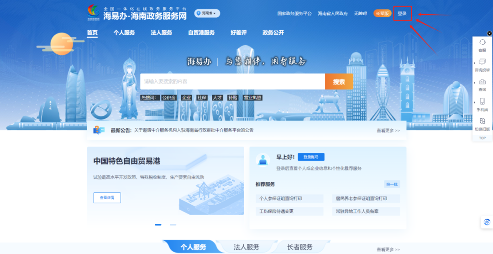
Task: Click the search input field
Action: [x=232, y=81]
